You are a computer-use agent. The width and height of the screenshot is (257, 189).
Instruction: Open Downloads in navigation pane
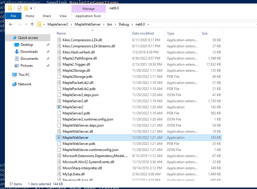point(29,52)
